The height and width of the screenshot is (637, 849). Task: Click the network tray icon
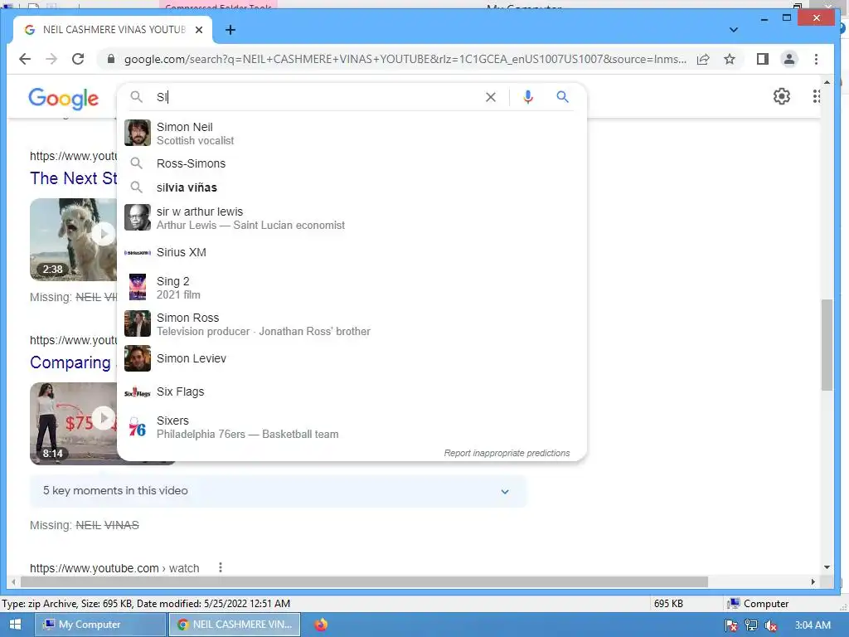(x=751, y=625)
